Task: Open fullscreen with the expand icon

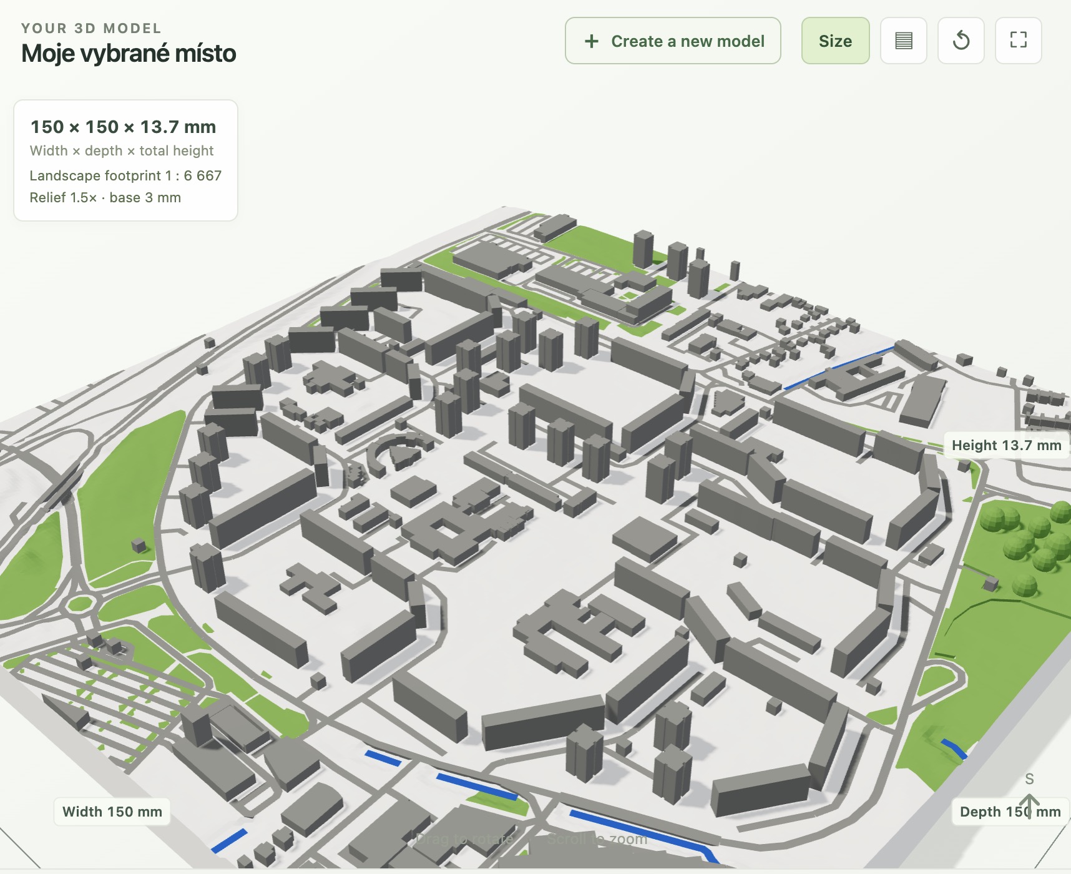Action: point(1019,41)
